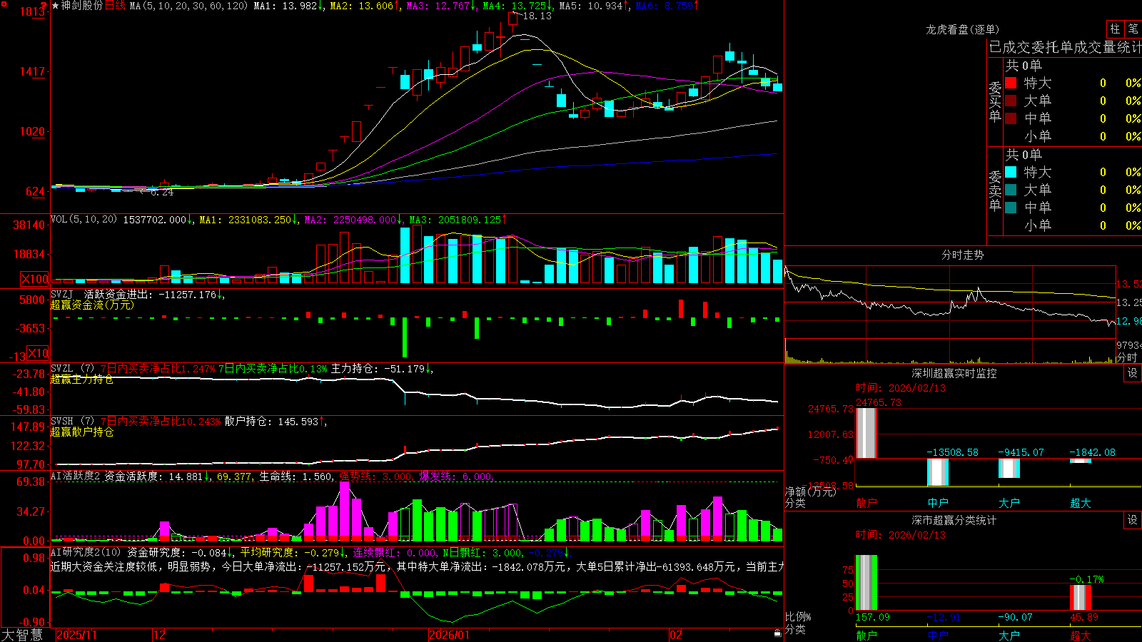Viewport: 1142px width, 642px height.
Task: Toggle the 日线 period label
Action: pos(115,6)
